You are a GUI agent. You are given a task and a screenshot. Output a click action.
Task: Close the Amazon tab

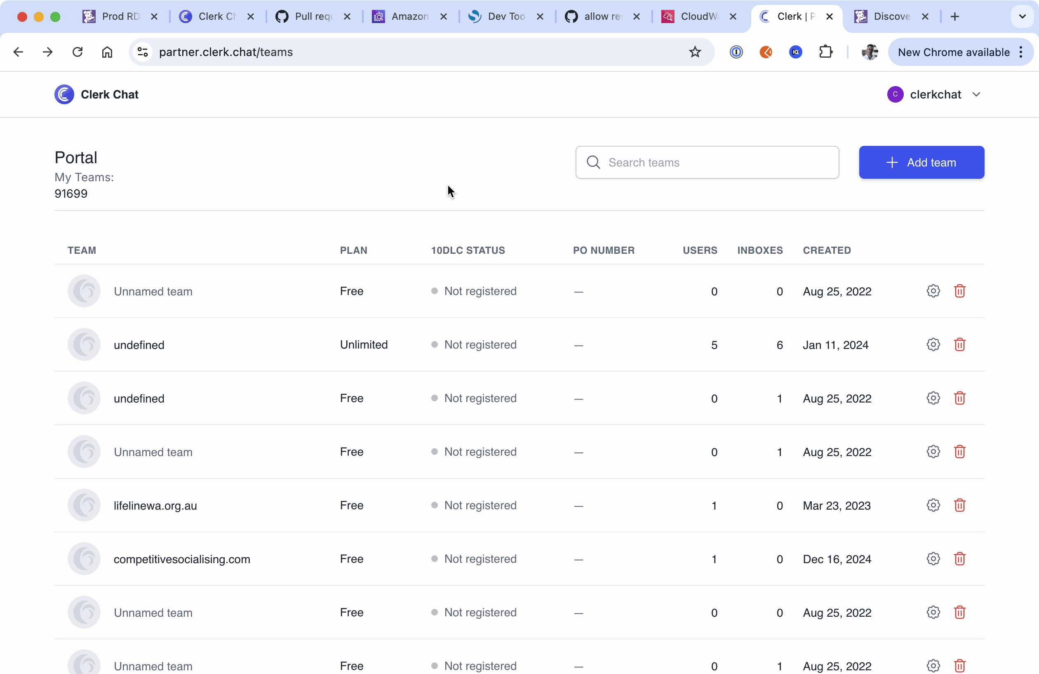tap(444, 16)
